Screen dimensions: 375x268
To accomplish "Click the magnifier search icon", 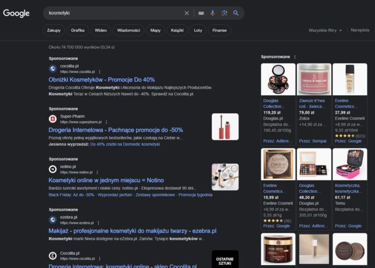I will click(x=236, y=13).
